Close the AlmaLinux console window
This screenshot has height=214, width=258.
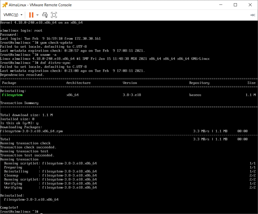click(250, 5)
